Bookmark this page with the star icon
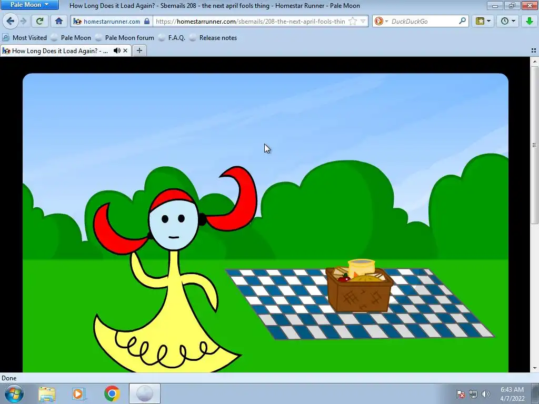539x404 pixels. [x=352, y=21]
